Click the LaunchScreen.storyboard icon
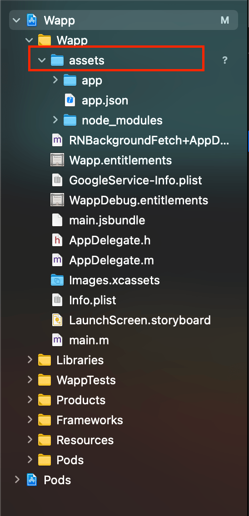Screen dimensions: 249x516 [57, 320]
